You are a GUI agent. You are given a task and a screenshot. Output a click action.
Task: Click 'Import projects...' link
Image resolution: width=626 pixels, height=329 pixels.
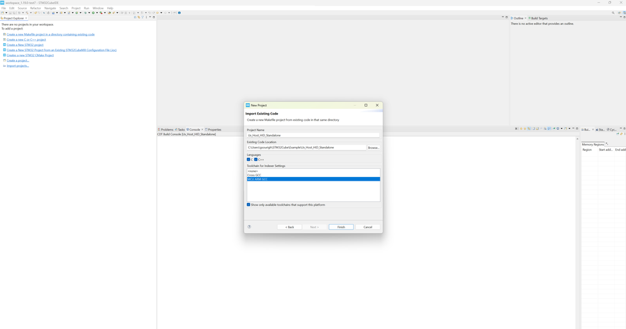[18, 66]
